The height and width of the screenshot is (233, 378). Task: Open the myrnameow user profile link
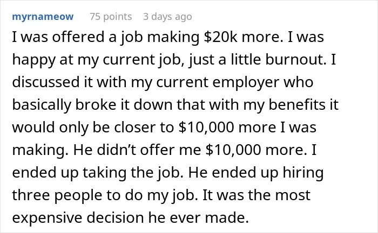tap(43, 17)
